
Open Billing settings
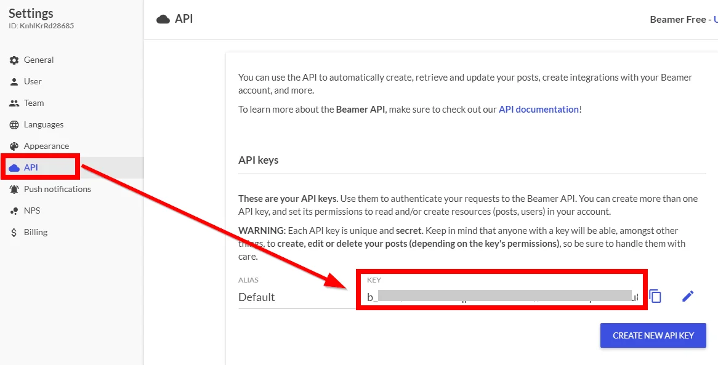click(x=72, y=232)
